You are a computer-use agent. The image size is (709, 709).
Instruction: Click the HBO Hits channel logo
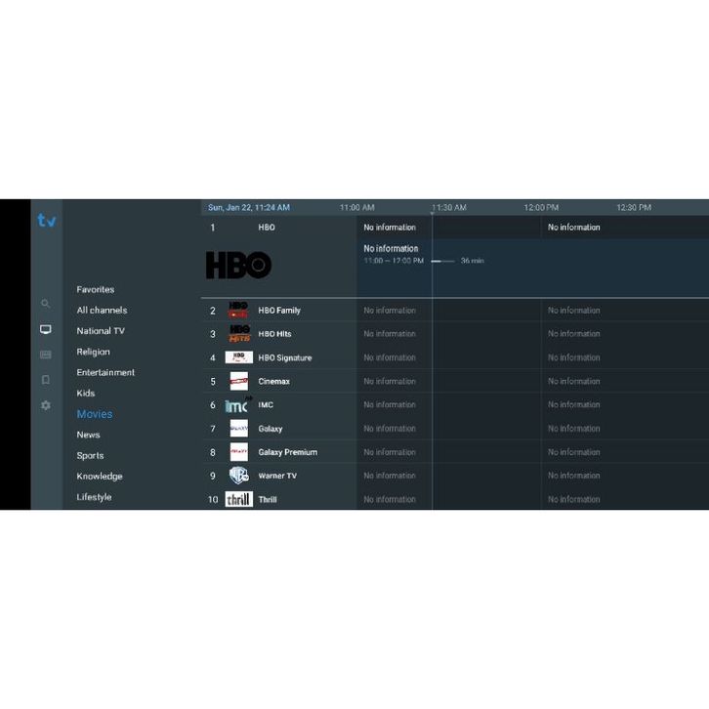coord(238,334)
